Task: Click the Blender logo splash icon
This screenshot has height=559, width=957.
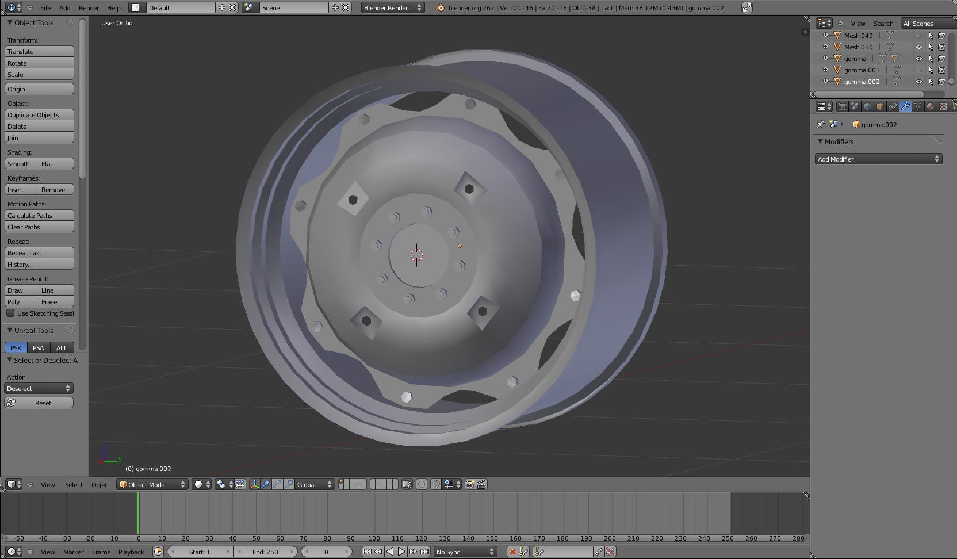Action: pos(440,7)
